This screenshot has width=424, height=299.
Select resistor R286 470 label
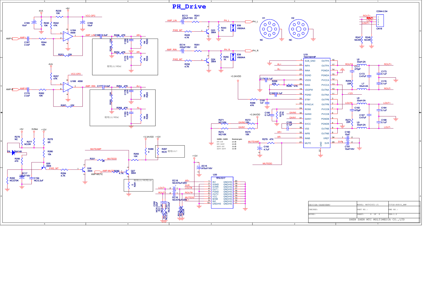coord(17,160)
